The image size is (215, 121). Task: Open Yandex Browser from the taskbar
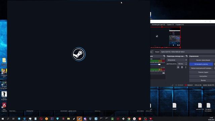pos(134,119)
